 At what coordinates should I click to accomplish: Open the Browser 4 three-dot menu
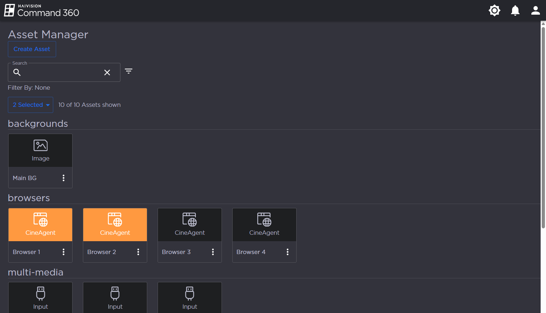pos(288,252)
